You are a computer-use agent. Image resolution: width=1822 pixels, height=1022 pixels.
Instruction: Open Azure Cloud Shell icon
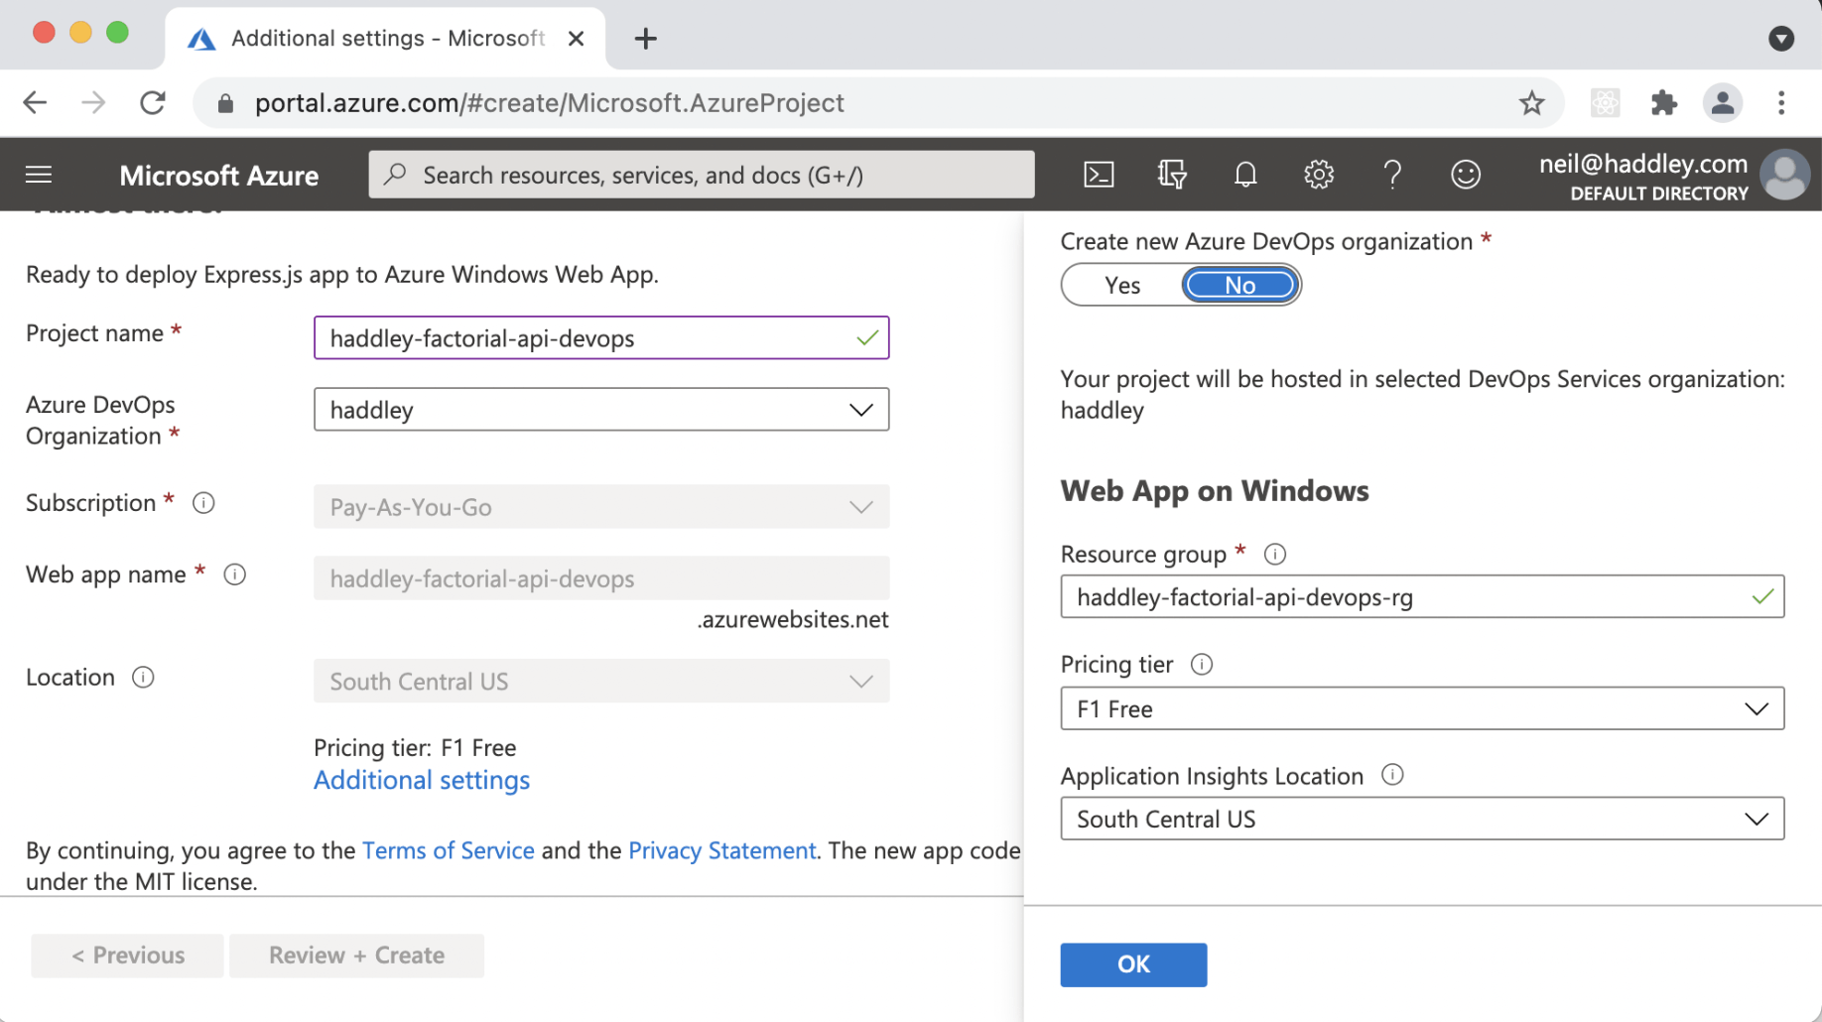tap(1099, 175)
